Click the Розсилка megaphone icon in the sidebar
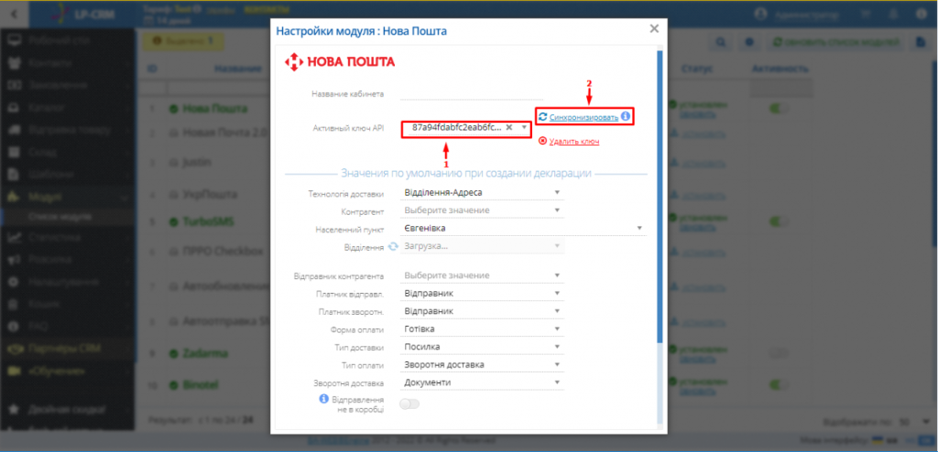The height and width of the screenshot is (452, 938). (15, 260)
